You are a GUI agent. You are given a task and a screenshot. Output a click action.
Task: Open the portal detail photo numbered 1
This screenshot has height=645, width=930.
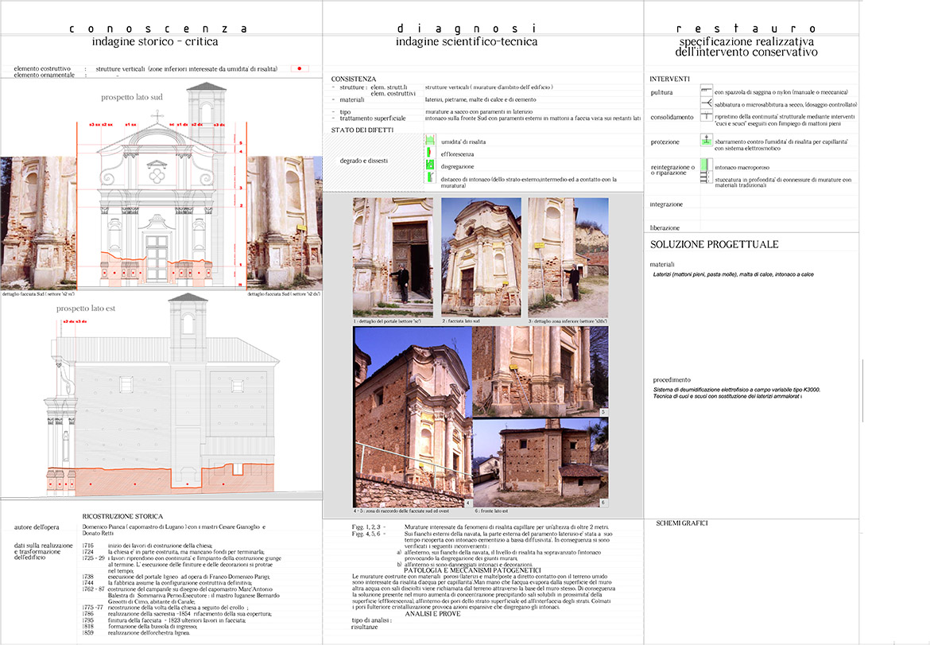pyautogui.click(x=393, y=257)
